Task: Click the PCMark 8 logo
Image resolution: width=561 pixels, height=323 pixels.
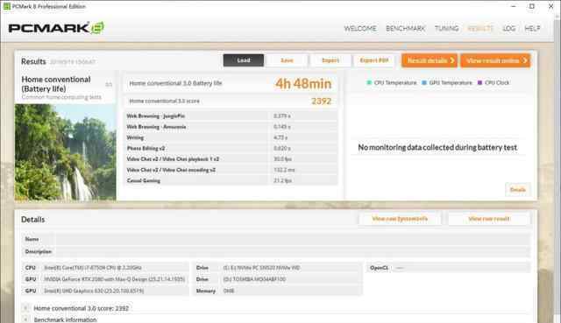Action: coord(56,28)
